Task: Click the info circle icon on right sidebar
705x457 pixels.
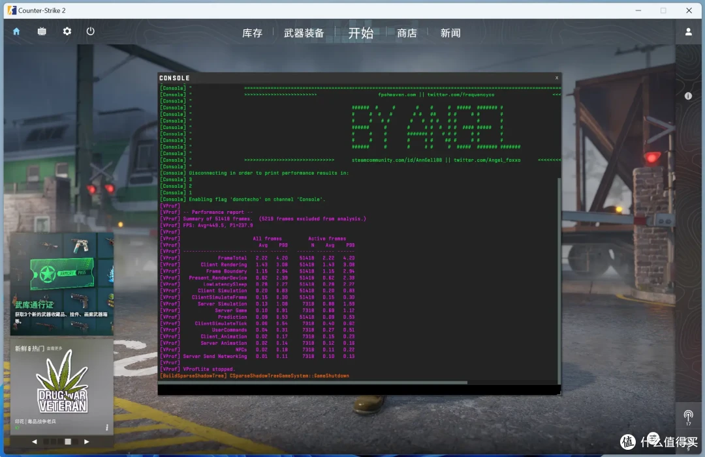Action: tap(688, 96)
